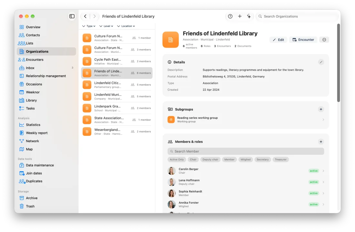Expand Lena Hoffmann's member row chevron
Screen dimensions: 355x232
(x=323, y=182)
